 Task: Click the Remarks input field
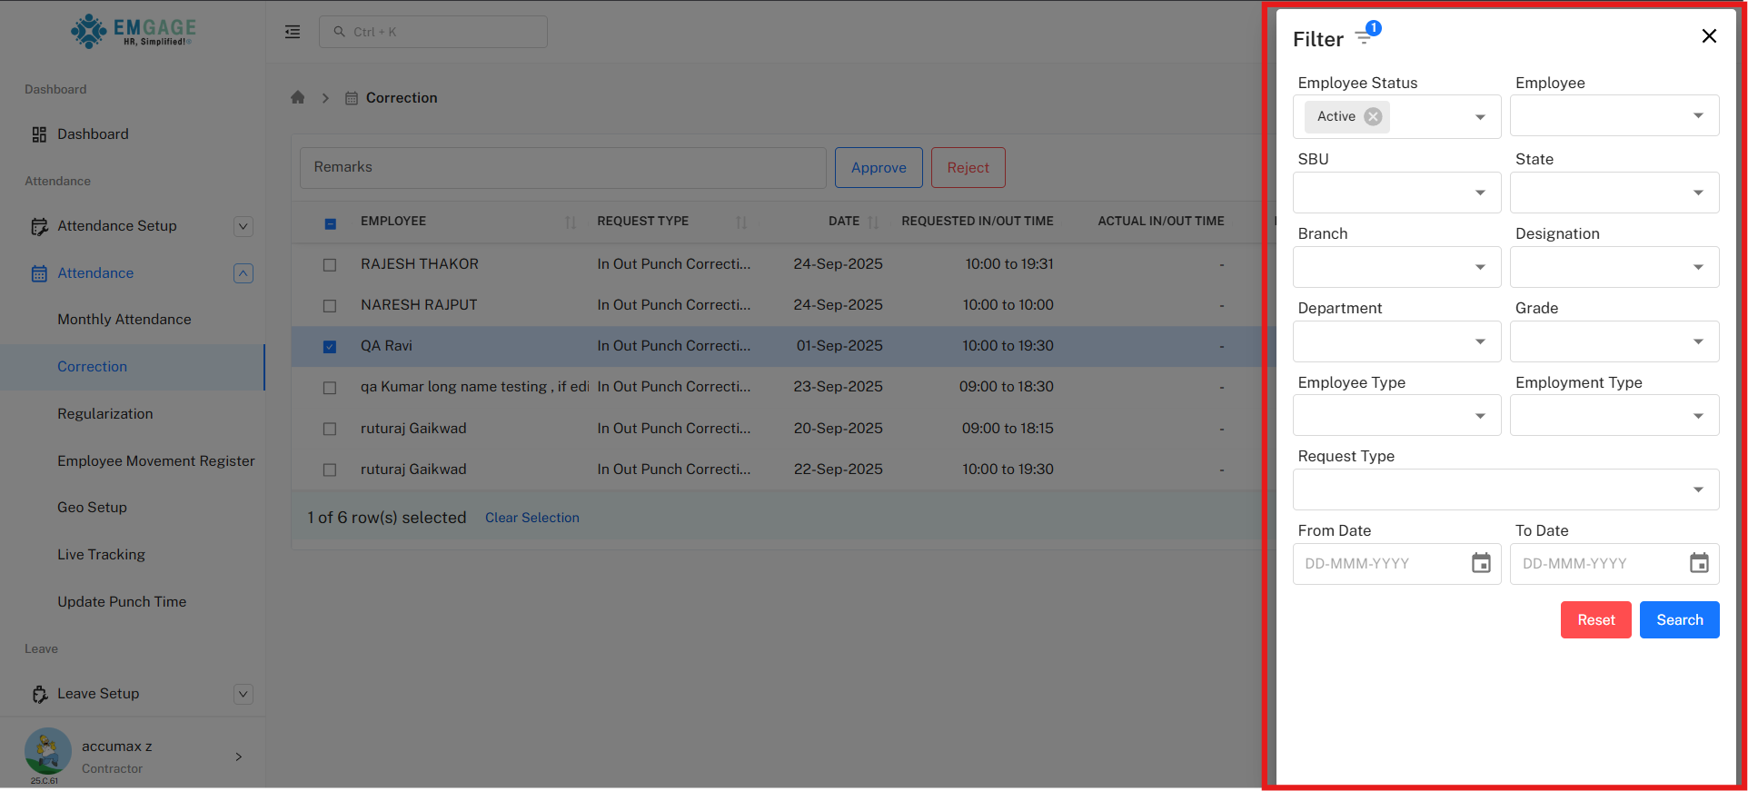[x=562, y=168]
